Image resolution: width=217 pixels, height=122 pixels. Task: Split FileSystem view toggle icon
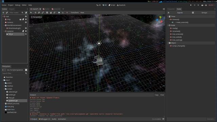(x=26, y=70)
